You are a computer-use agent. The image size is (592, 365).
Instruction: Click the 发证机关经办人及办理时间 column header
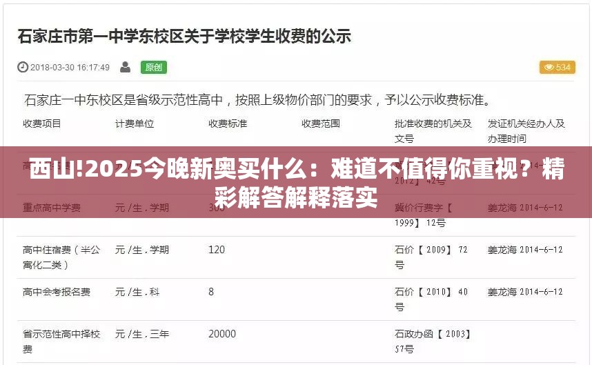(526, 131)
